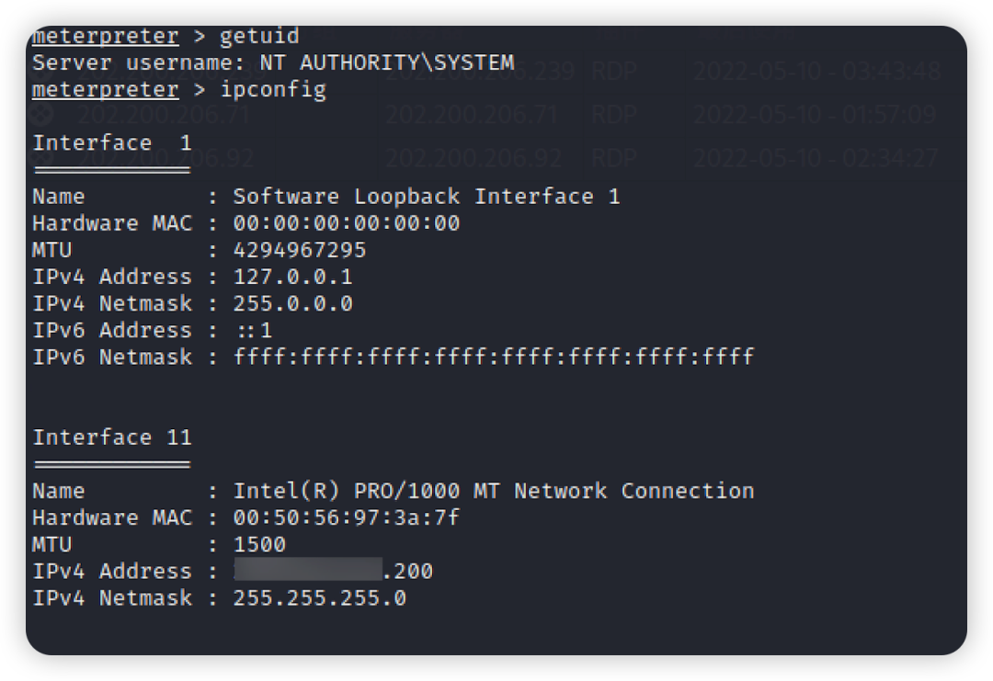Select the 255.255.255.0 netmask value
This screenshot has height=681, width=993.
coord(320,598)
